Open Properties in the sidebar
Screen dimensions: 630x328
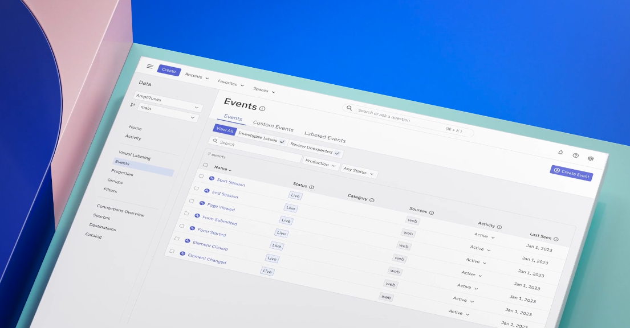(122, 173)
